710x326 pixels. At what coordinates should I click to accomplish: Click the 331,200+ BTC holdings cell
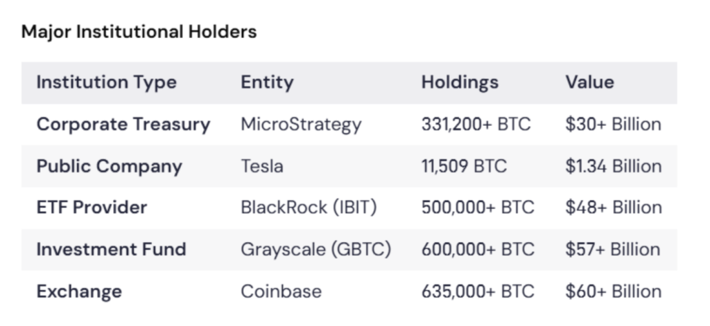click(x=476, y=125)
